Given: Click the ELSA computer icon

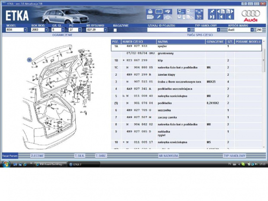Looking at the screenshot, I should [x=182, y=12].
